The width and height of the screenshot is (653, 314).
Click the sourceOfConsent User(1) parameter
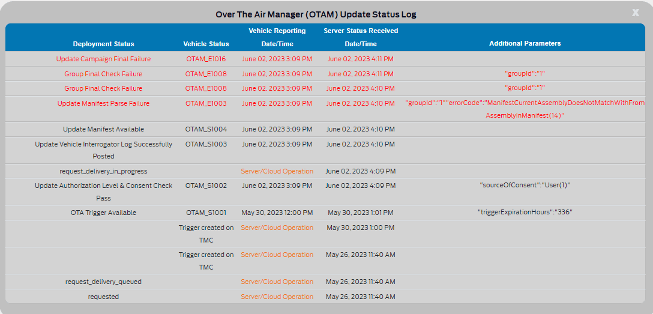[x=525, y=185]
